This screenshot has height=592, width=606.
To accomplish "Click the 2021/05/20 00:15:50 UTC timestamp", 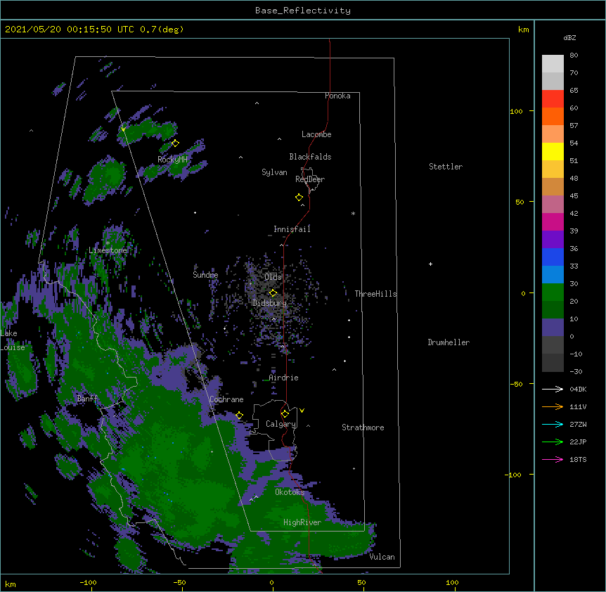I will click(x=70, y=30).
